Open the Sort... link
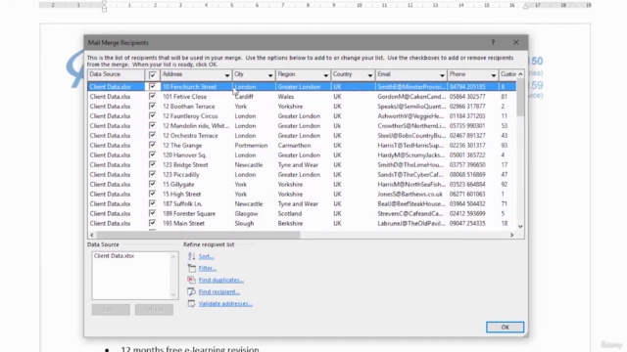627x352 pixels. 207,256
